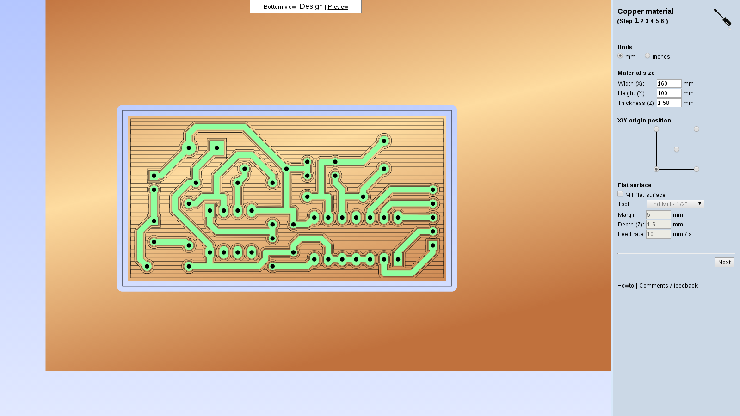Enable the Mill flat surface checkbox
This screenshot has width=740, height=416.
(620, 194)
